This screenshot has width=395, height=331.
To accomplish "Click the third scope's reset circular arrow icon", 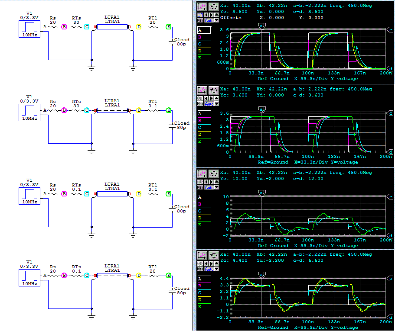I will point(213,174).
